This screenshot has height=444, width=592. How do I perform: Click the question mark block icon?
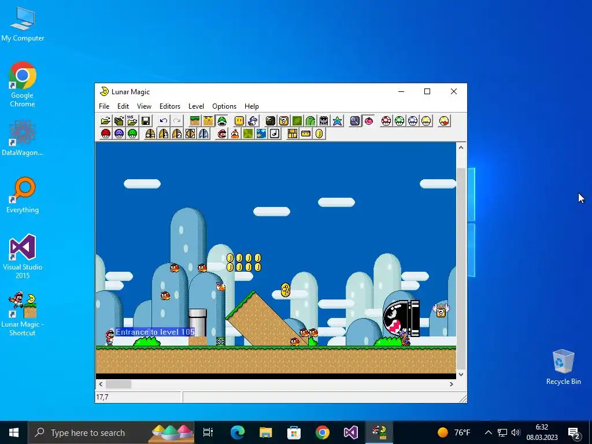click(284, 121)
